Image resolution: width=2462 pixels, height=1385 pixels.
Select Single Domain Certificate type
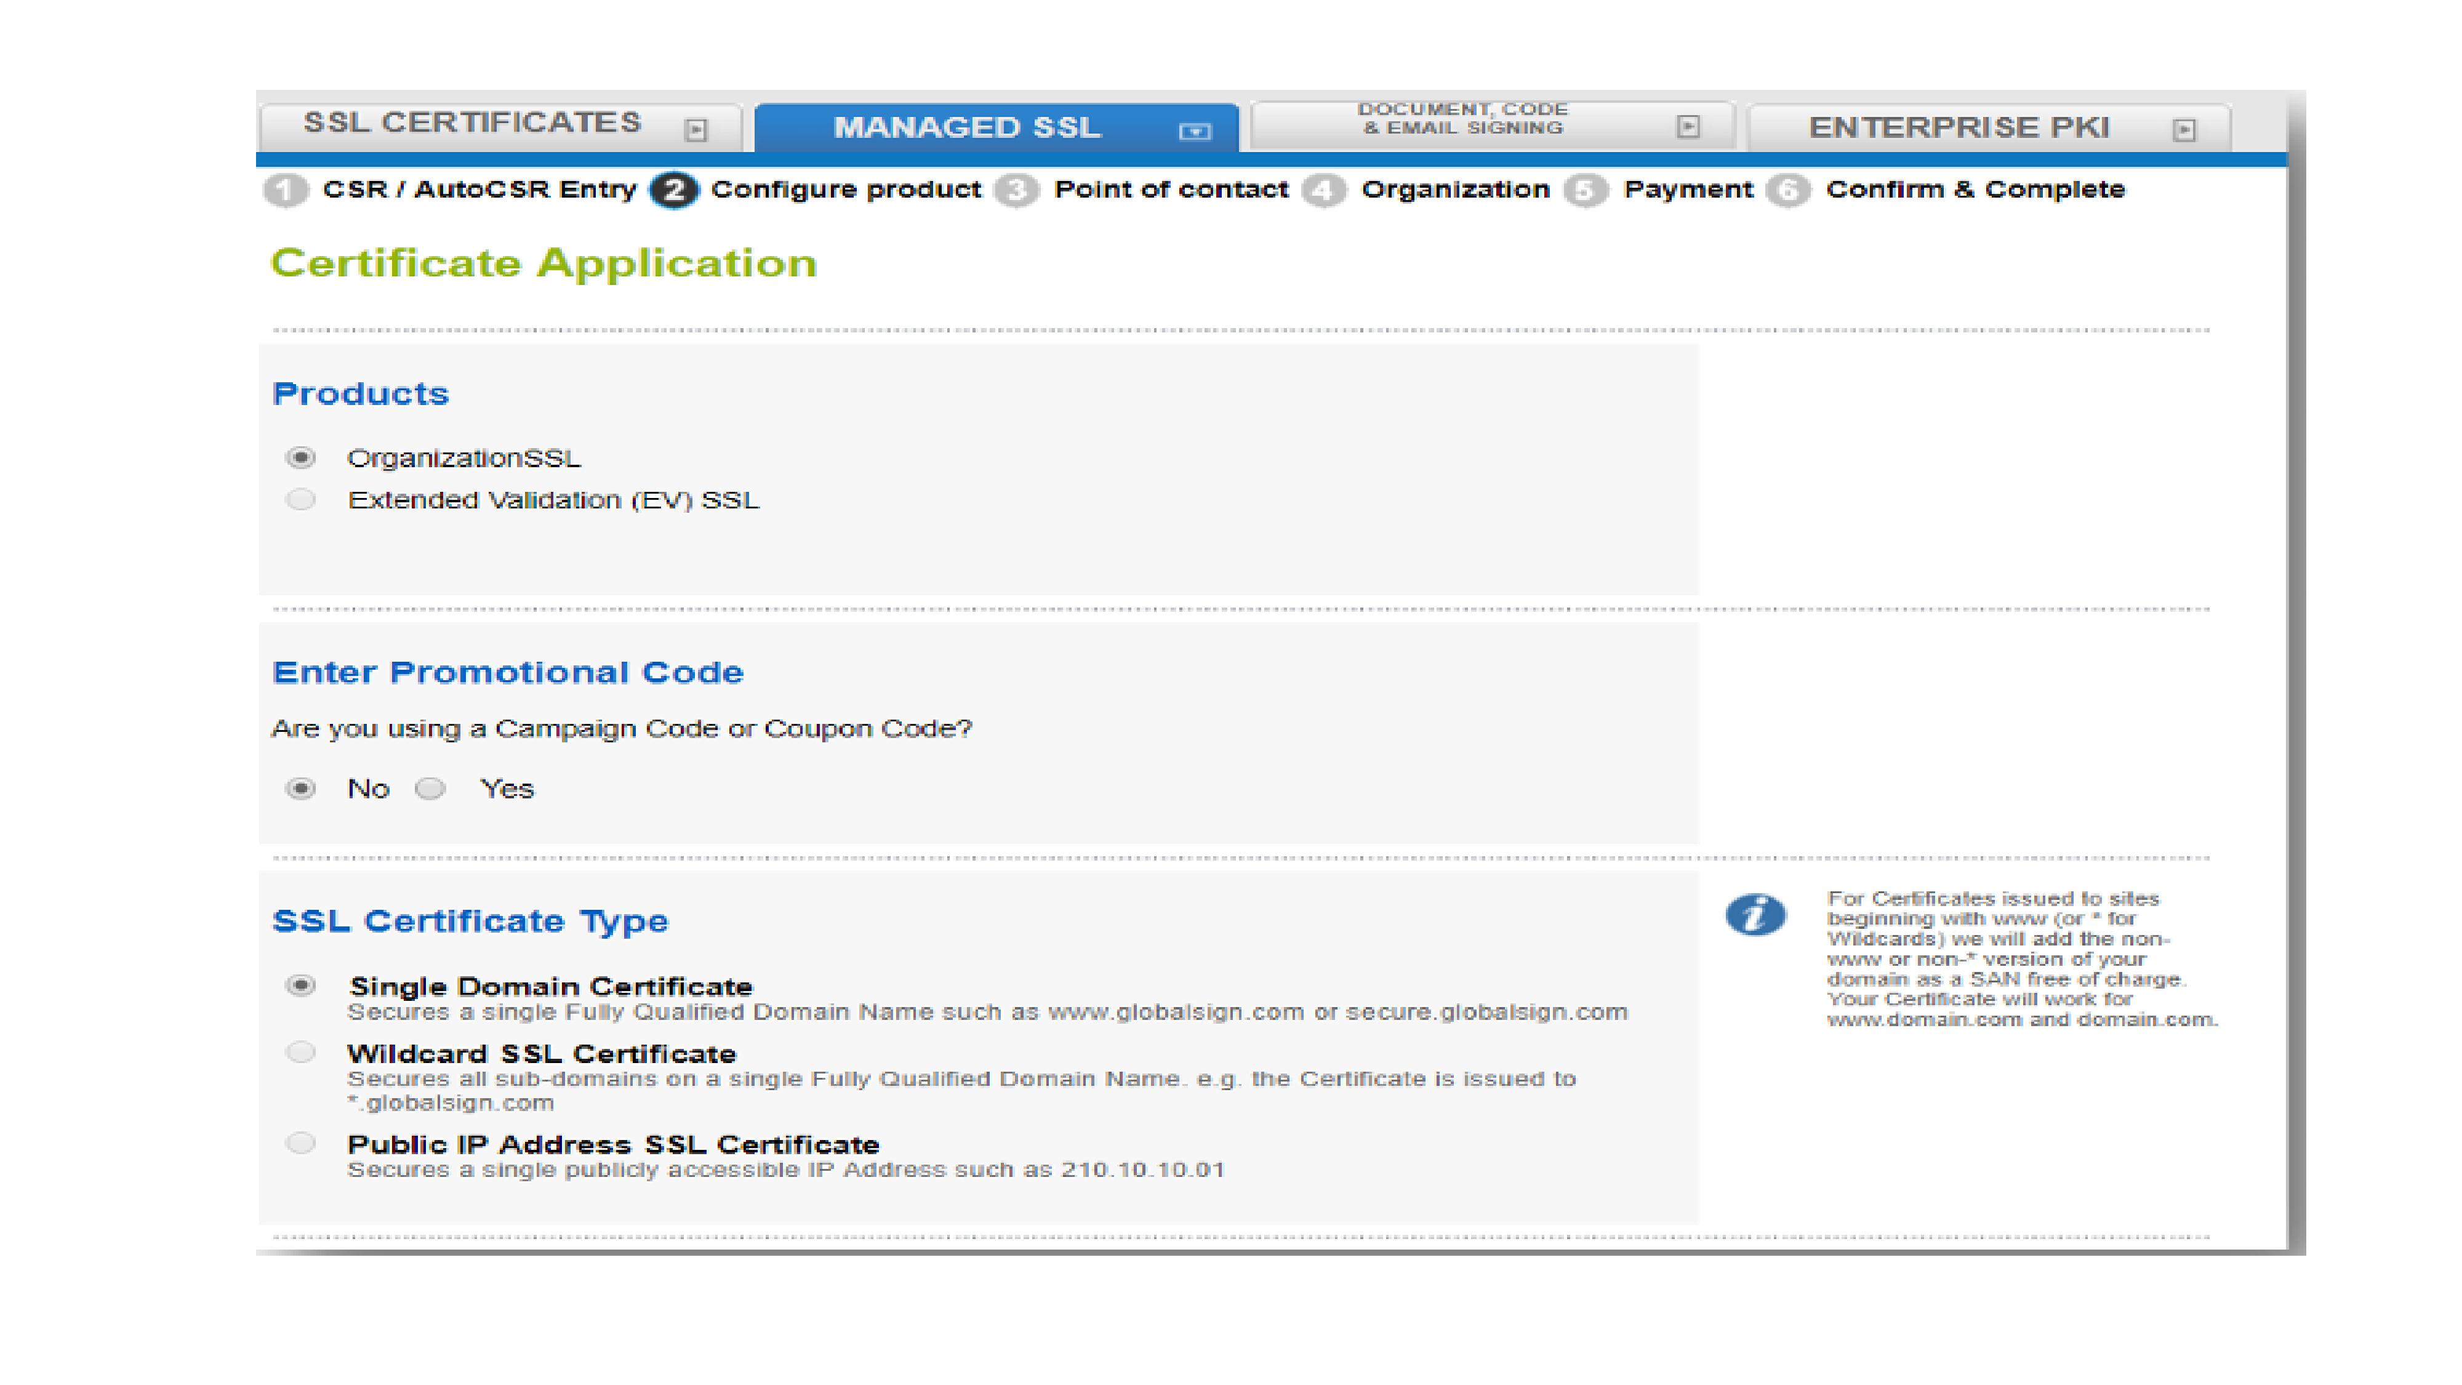pos(300,986)
